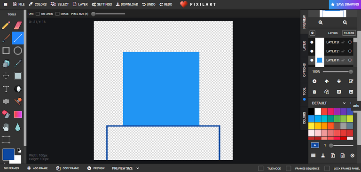Duplicate the layer with copy icon

point(327,92)
